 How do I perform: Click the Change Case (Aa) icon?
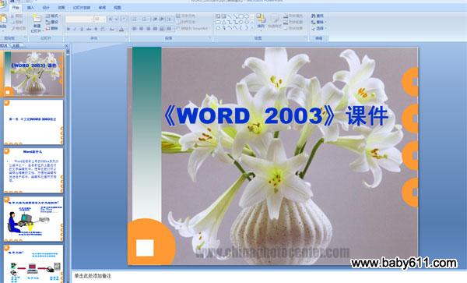(x=112, y=29)
